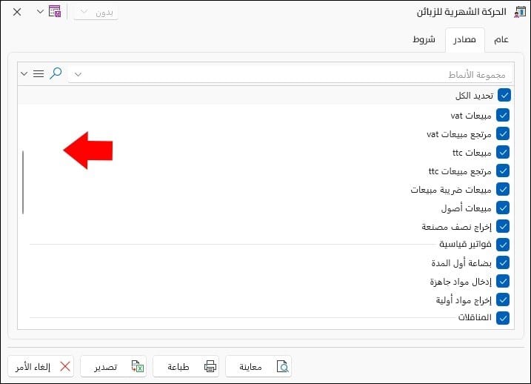Image resolution: width=531 pixels, height=384 pixels.
Task: Click the vertical scrollbar thumb in list
Action: [x=23, y=182]
